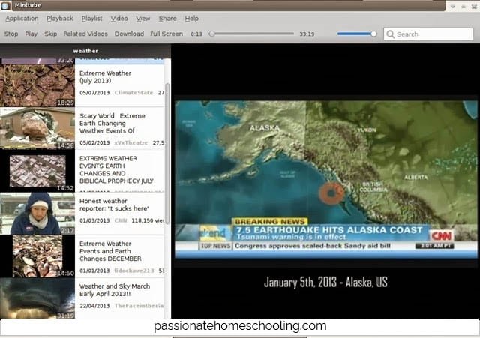Click the ClimateState channel name
Screen dimensions: 480x338
coord(133,93)
